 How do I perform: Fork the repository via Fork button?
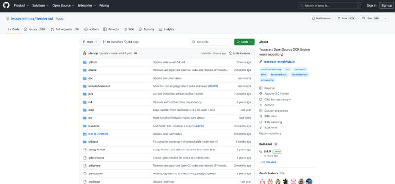tap(346, 18)
